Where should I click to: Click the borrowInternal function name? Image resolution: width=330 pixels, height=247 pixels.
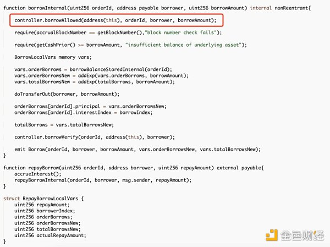[x=56, y=7]
